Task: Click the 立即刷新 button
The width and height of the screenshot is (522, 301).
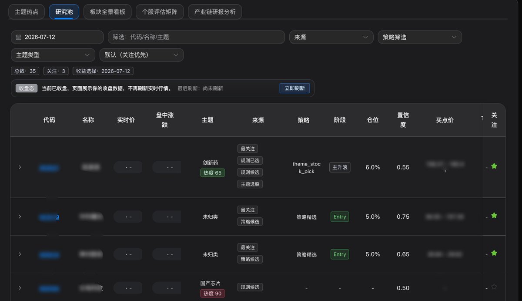Action: tap(294, 88)
